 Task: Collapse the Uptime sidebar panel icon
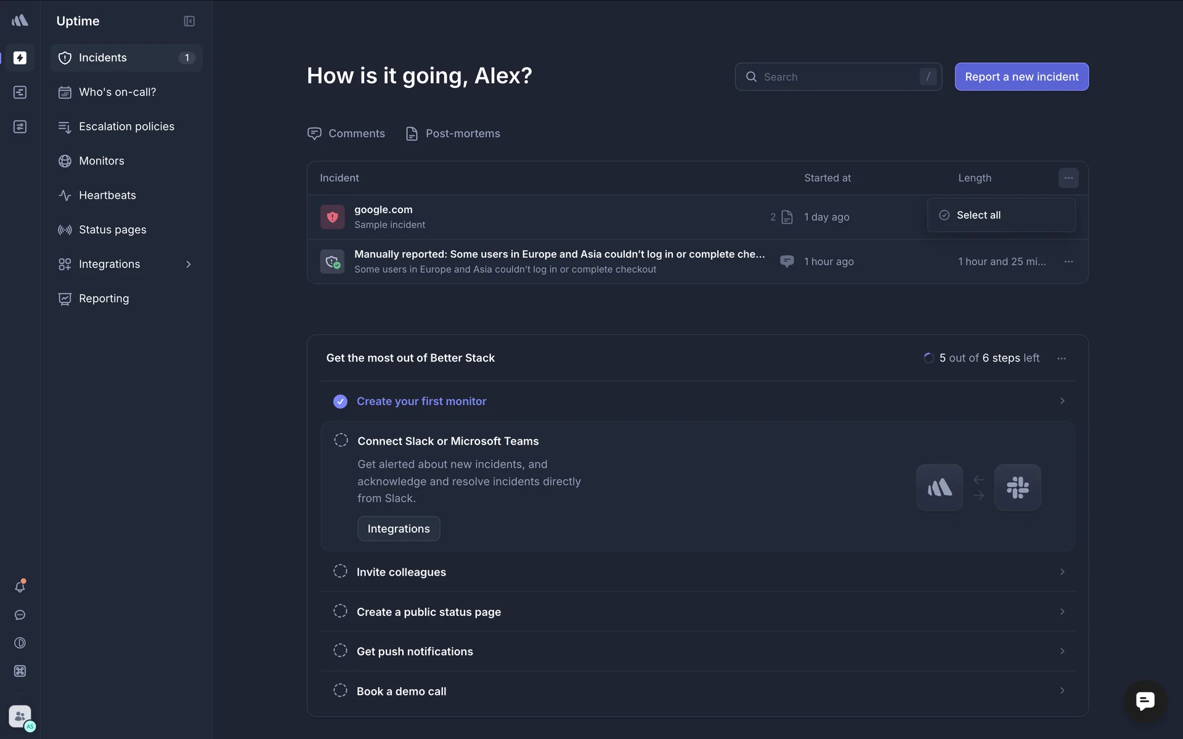(x=189, y=21)
